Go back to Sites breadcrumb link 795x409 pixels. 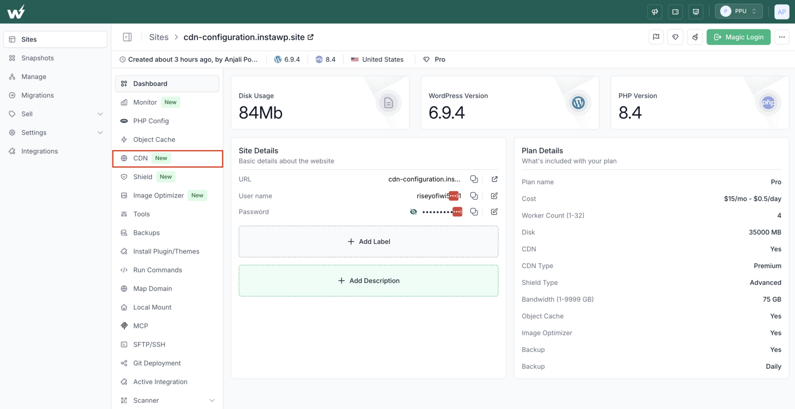(159, 37)
